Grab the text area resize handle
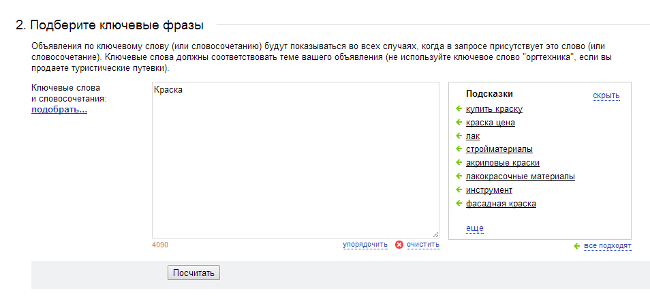The image size is (650, 308). point(435,234)
